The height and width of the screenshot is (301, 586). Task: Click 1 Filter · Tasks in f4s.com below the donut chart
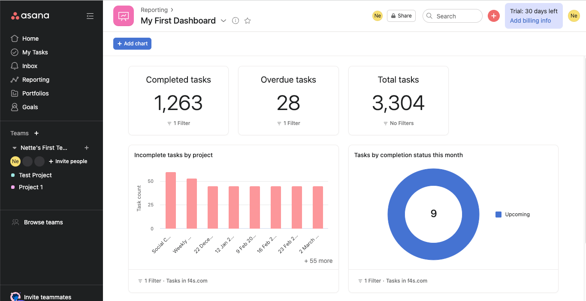393,281
